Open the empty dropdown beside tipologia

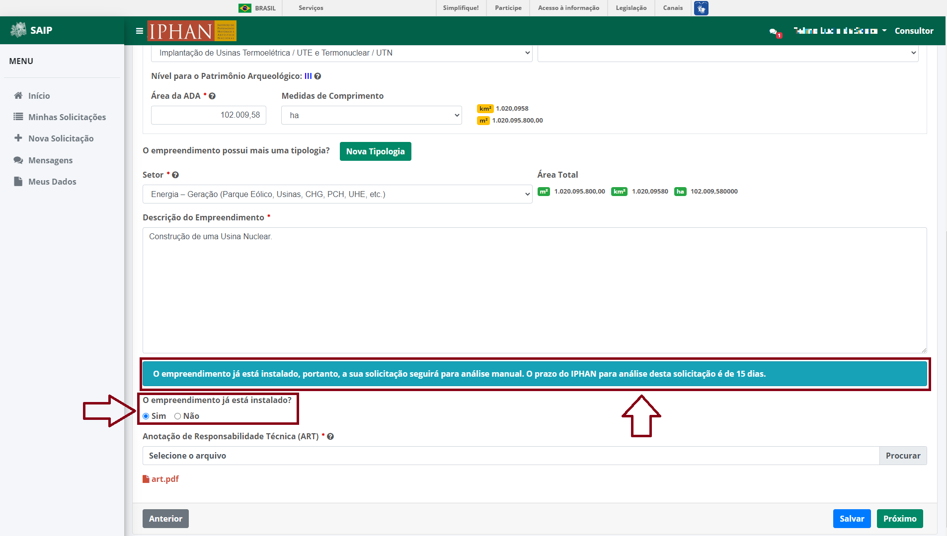tap(728, 53)
